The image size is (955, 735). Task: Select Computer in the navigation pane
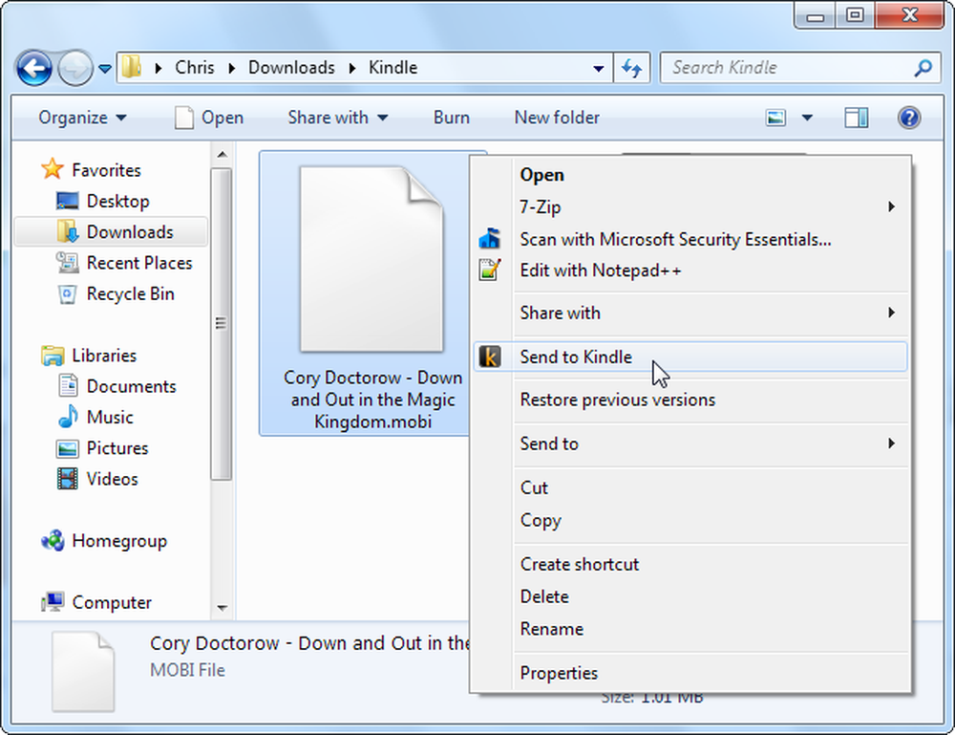96,602
